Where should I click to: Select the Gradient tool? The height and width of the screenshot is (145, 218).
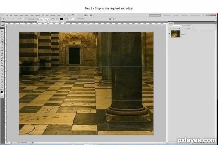[x=2, y=61]
